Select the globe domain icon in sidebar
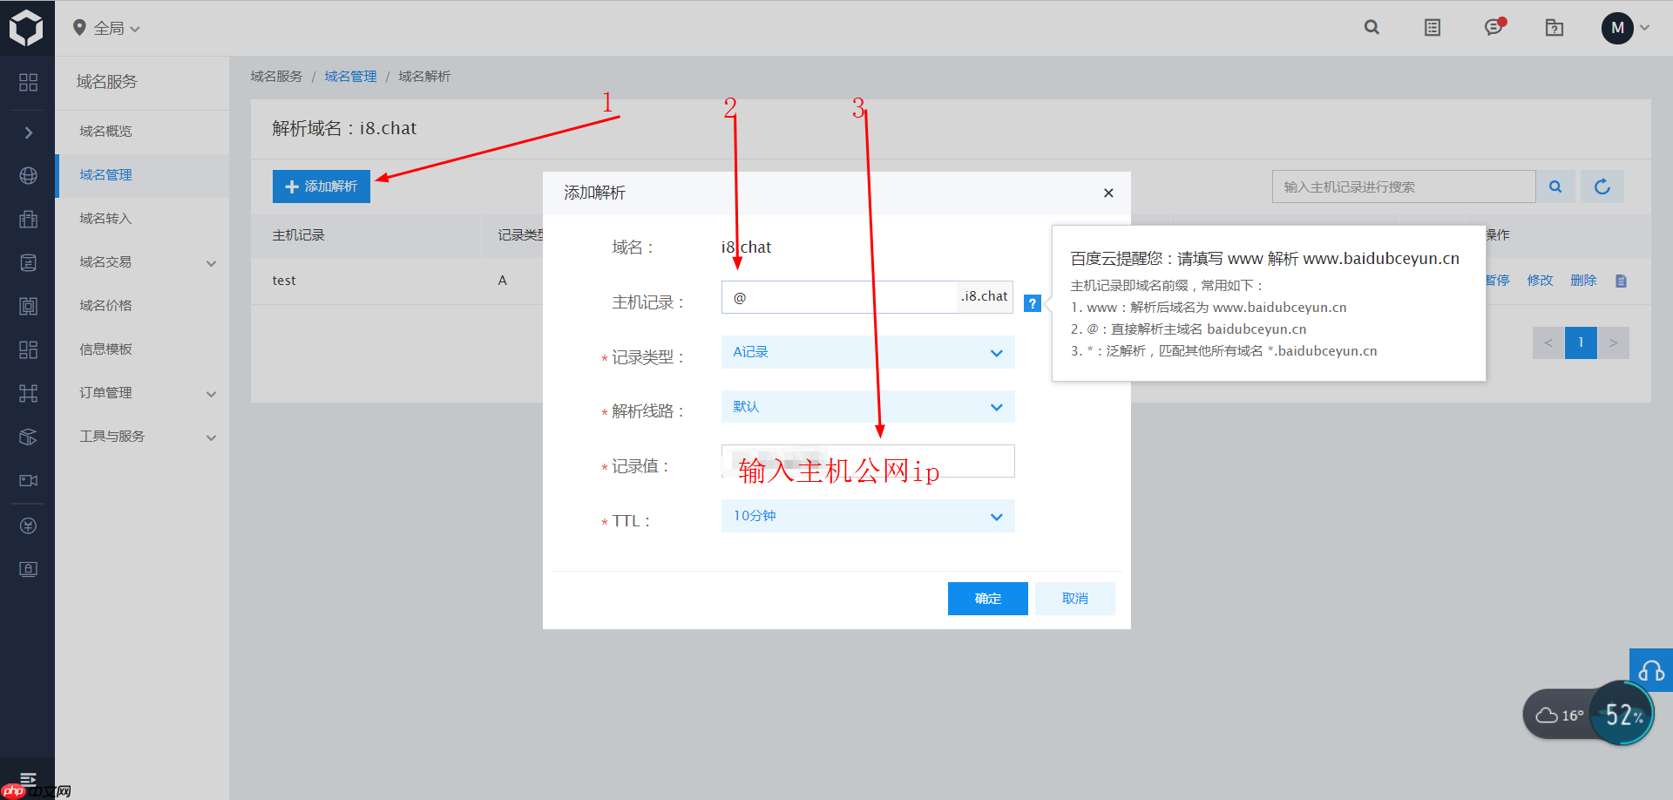This screenshot has width=1673, height=800. point(28,175)
